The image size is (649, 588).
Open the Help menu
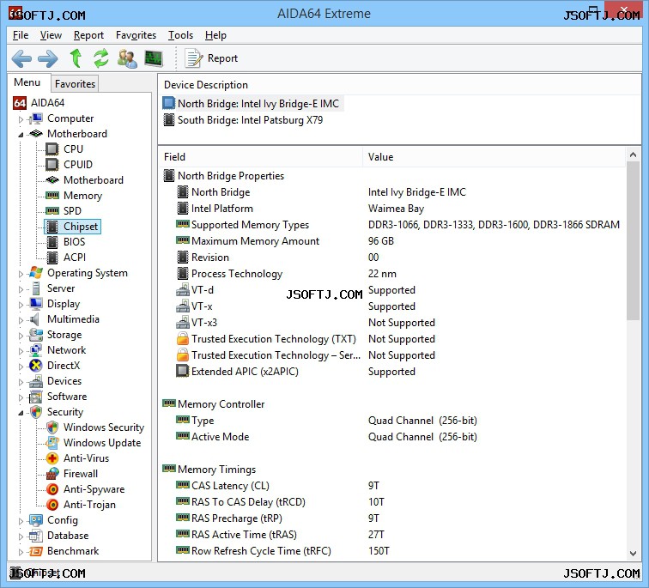coord(215,35)
